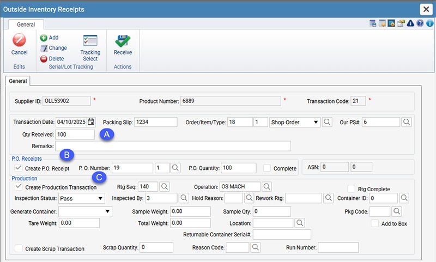Click the Inspected By field
This screenshot has width=436, height=262.
point(161,198)
